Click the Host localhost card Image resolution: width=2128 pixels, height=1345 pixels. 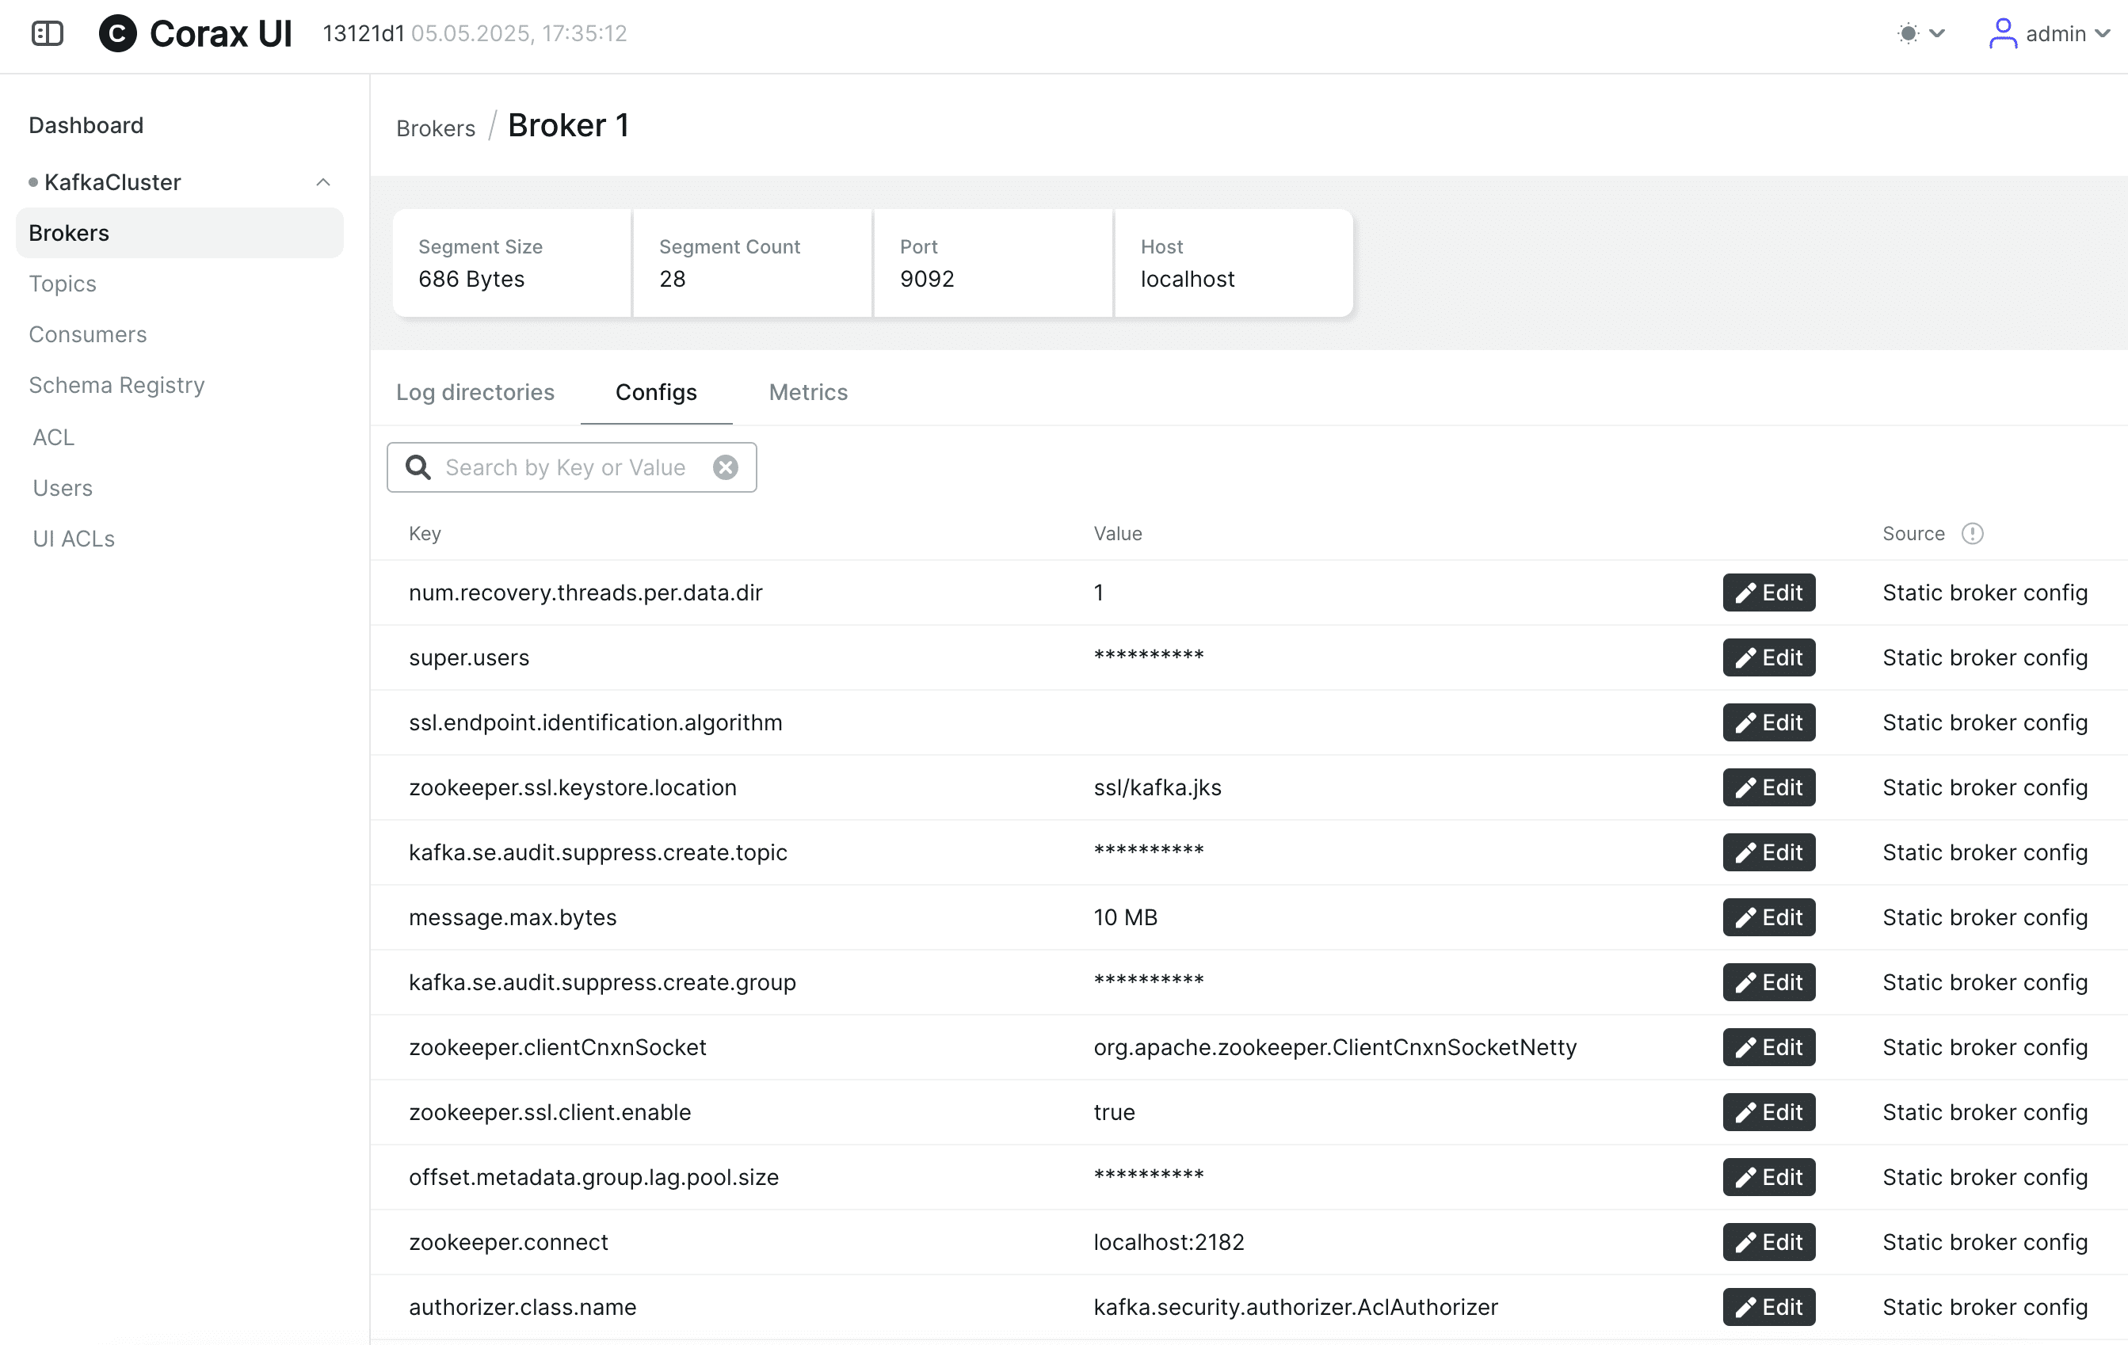click(x=1234, y=263)
